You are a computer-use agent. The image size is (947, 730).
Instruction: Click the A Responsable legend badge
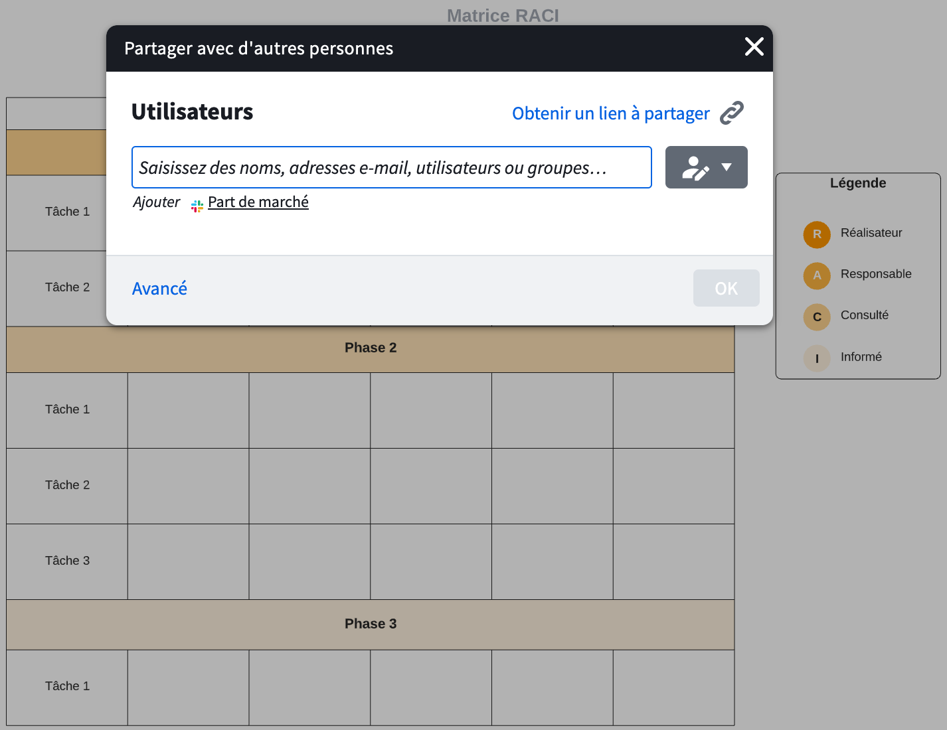pyautogui.click(x=817, y=275)
